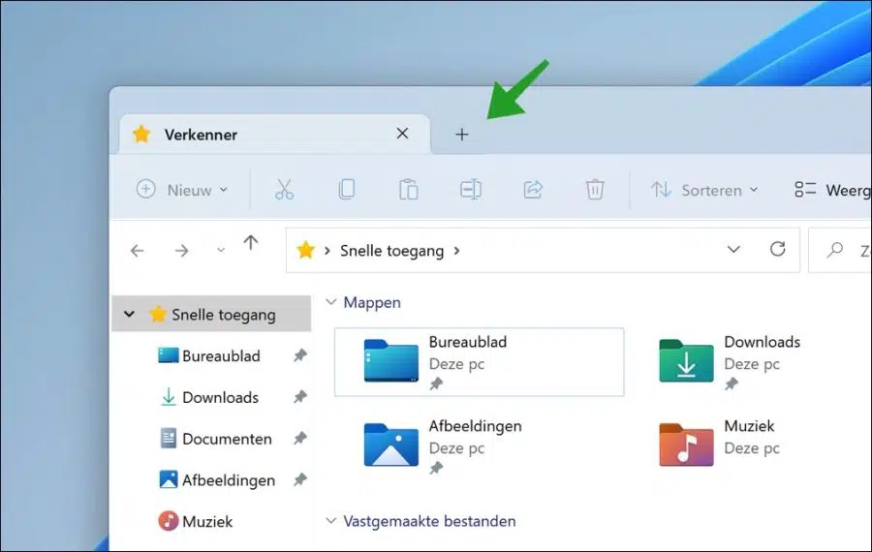Click the Cut scissors icon
The width and height of the screenshot is (872, 552).
284,190
